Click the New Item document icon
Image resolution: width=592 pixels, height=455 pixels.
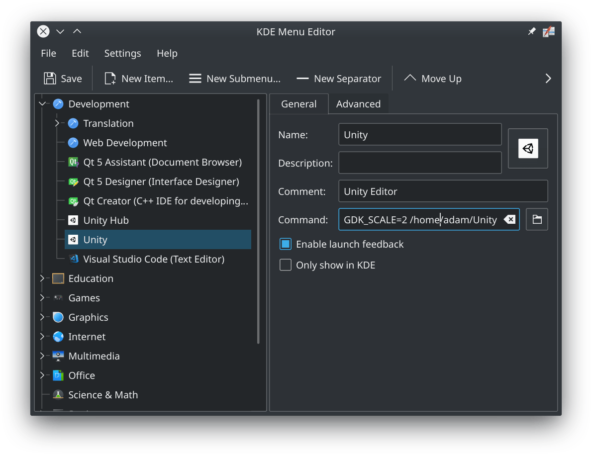[x=110, y=79]
